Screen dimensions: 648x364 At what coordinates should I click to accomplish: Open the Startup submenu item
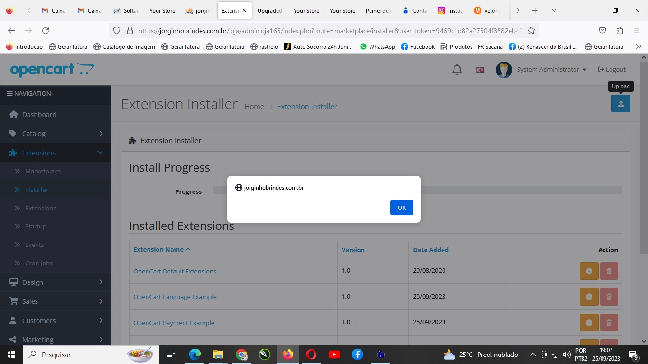pyautogui.click(x=36, y=226)
